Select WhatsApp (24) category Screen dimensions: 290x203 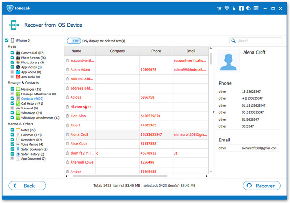pos(31,113)
